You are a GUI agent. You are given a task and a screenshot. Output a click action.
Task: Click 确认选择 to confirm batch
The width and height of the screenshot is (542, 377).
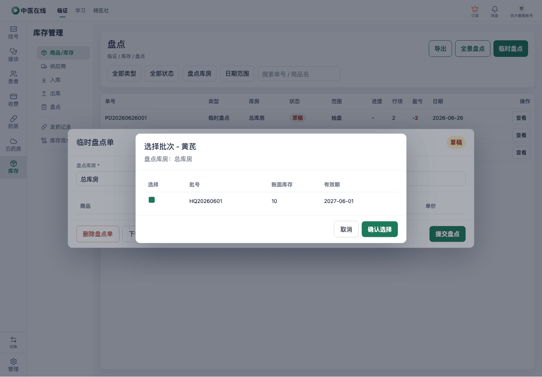coord(380,229)
